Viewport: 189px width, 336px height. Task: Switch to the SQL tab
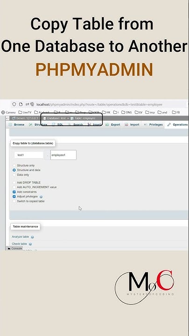click(x=57, y=125)
